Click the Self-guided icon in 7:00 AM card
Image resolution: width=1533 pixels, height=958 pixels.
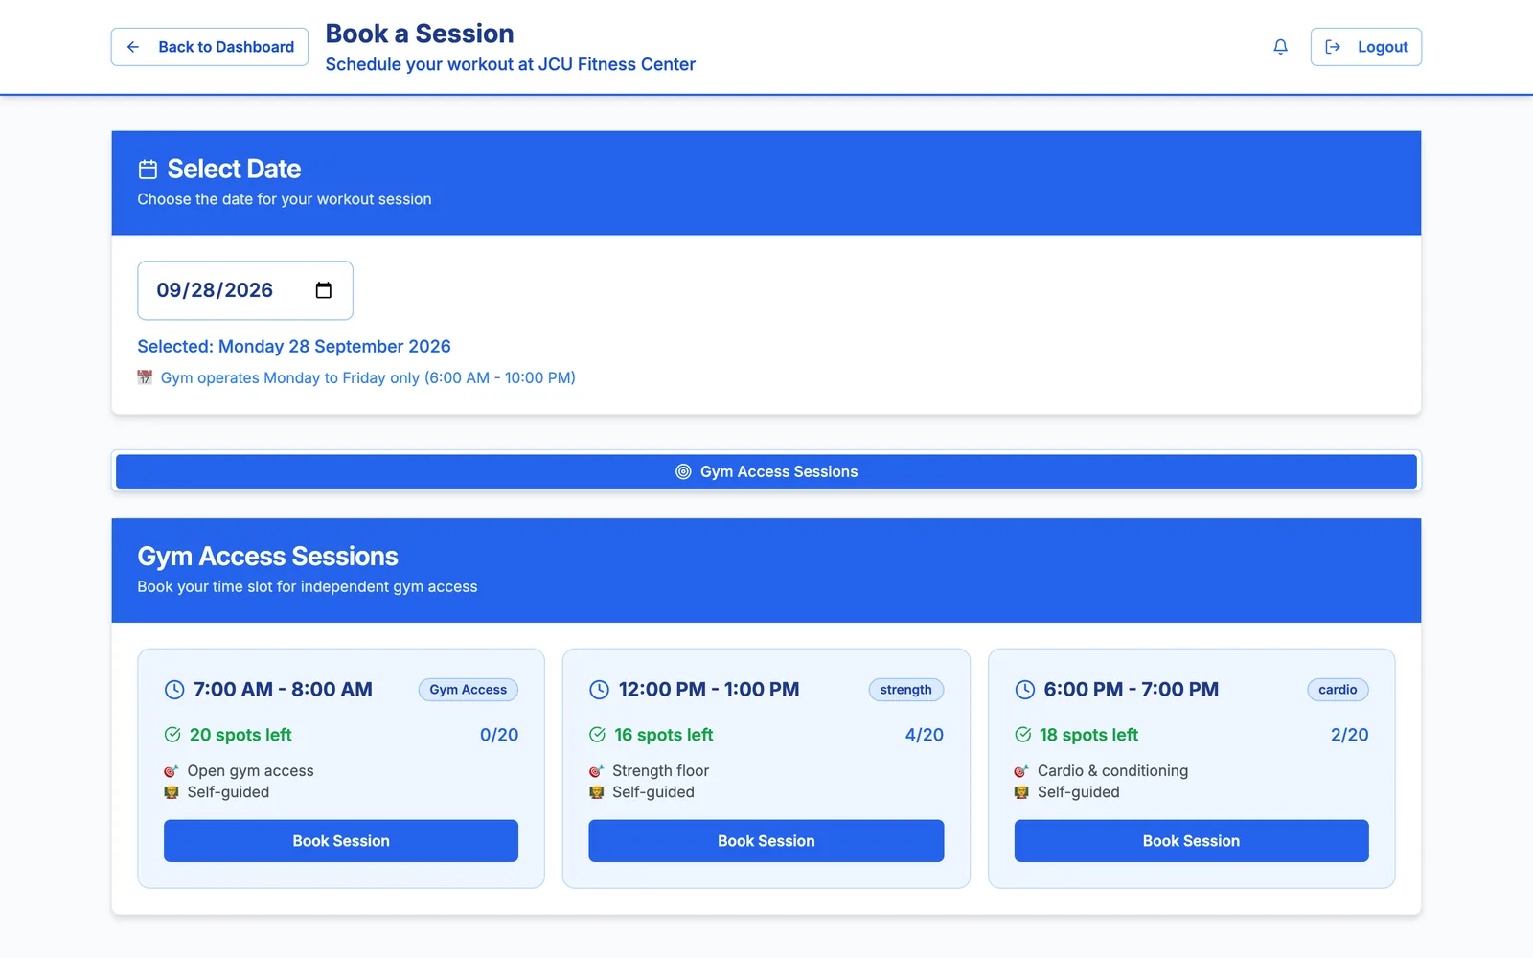(x=172, y=792)
